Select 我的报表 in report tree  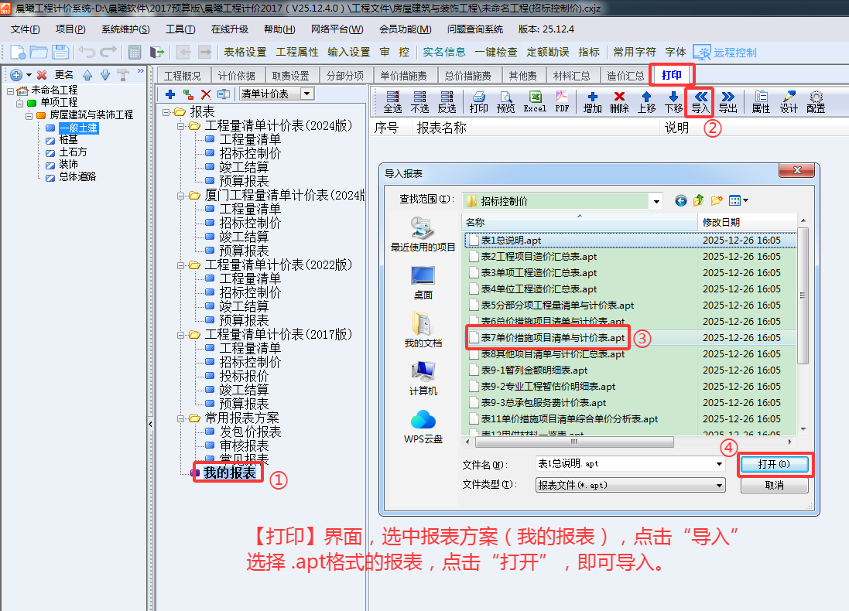[x=229, y=473]
